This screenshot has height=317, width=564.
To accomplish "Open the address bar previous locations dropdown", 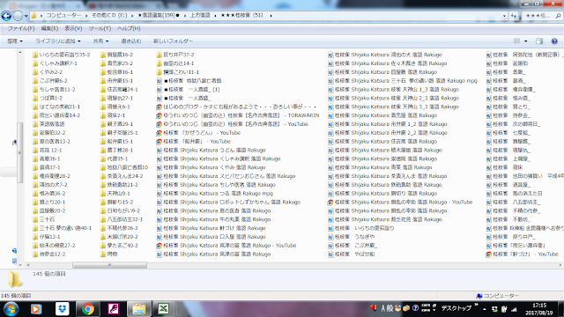I will point(504,16).
